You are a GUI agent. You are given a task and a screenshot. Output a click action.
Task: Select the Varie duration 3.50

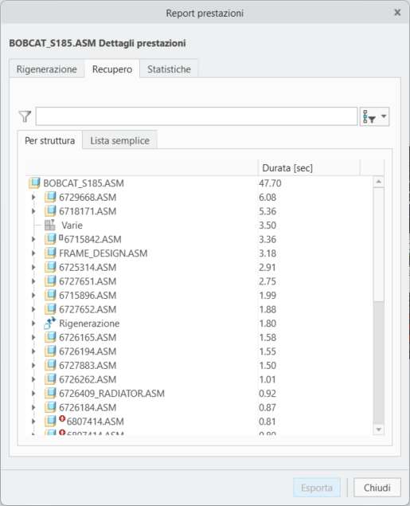pos(267,225)
